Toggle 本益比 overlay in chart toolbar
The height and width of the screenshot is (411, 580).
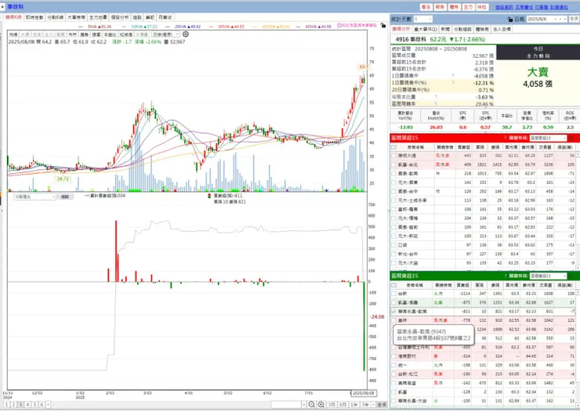pos(110,34)
